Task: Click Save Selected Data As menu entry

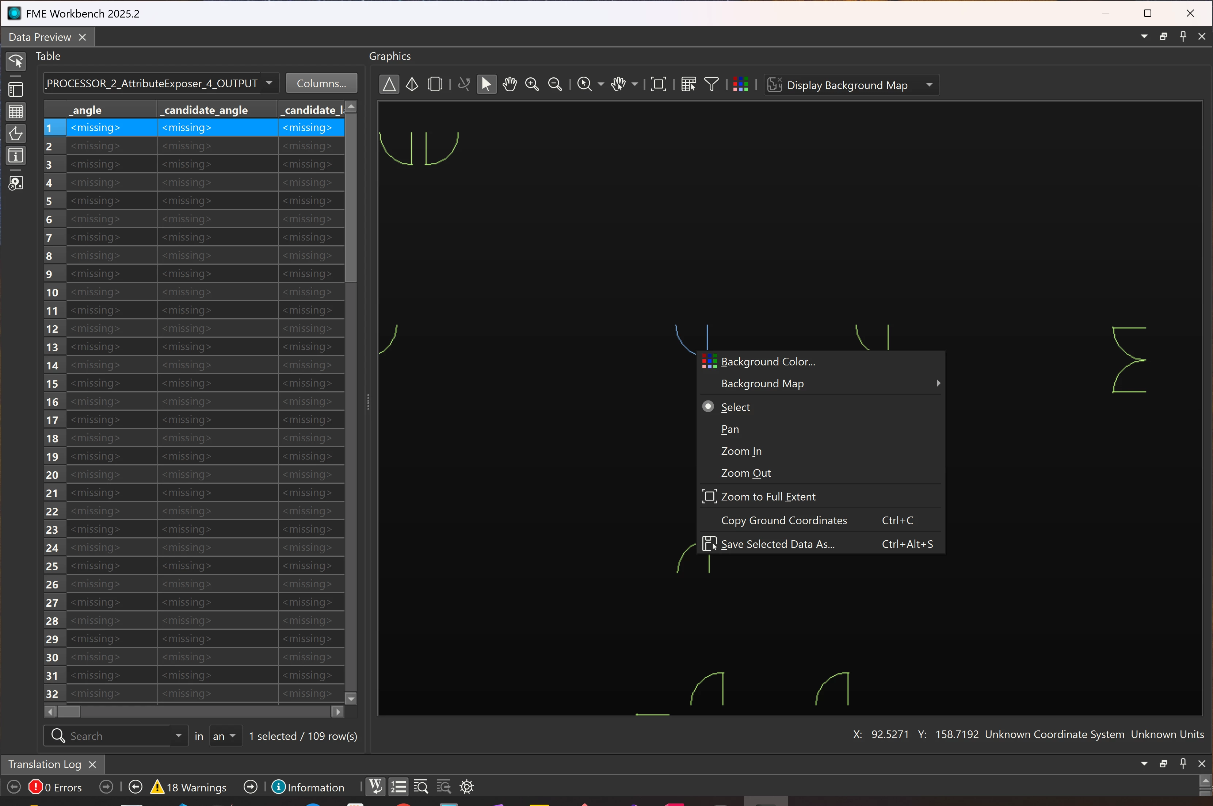Action: click(x=778, y=544)
